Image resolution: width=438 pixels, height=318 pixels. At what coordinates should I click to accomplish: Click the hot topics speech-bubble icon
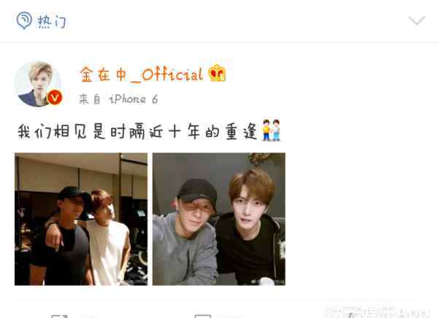pyautogui.click(x=24, y=20)
